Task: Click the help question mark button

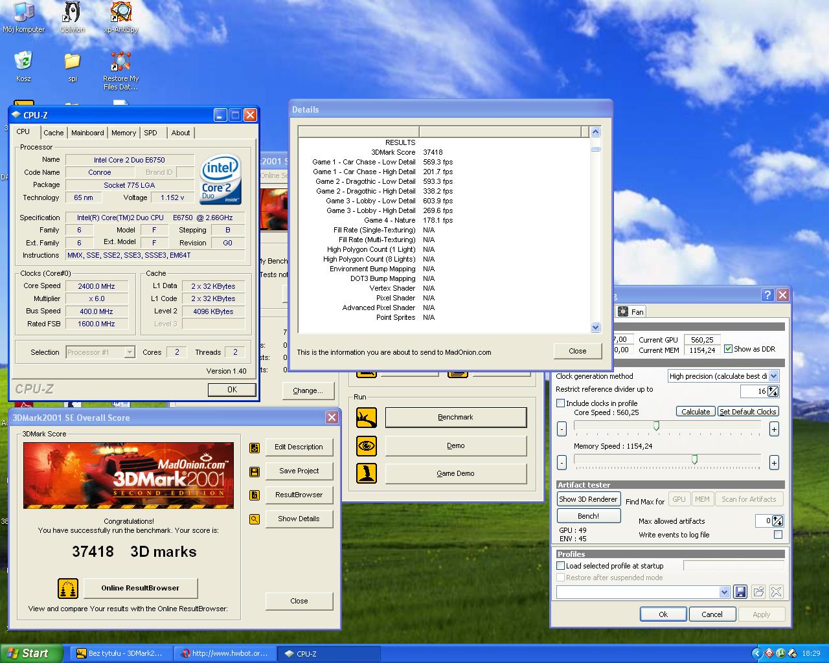Action: tap(767, 295)
